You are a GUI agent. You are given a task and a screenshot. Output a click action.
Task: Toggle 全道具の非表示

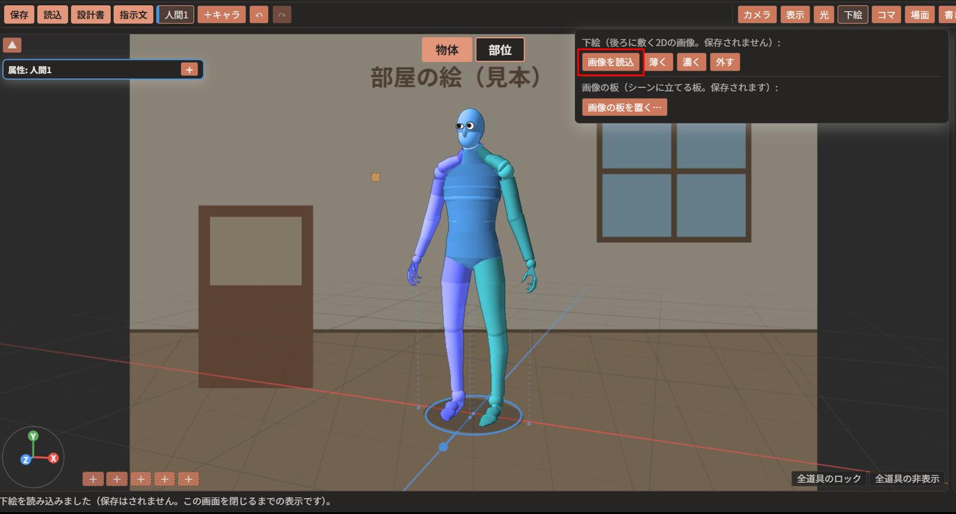(907, 479)
